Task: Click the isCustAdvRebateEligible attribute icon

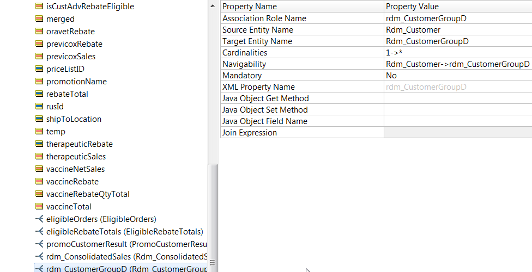Action: click(39, 6)
